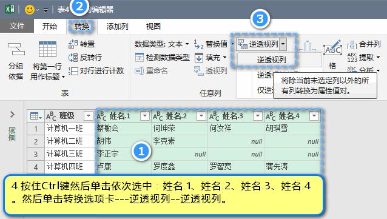Click the 替换值 replace values button
The height and width of the screenshot is (219, 387).
tap(210, 44)
